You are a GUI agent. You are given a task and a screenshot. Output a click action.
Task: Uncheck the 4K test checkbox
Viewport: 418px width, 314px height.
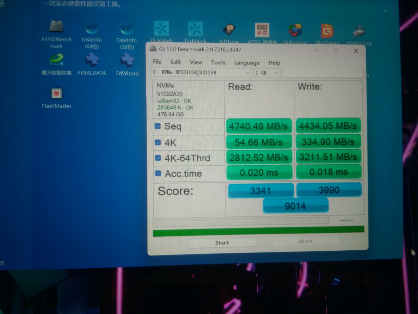pyautogui.click(x=158, y=143)
